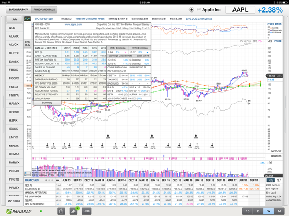Select the Weekly (W) interval
The width and height of the screenshot is (289, 216).
(x=269, y=211)
